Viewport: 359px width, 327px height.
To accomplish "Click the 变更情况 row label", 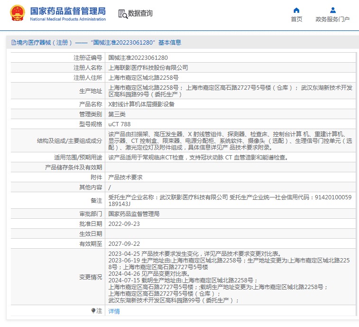I will pos(90,277).
